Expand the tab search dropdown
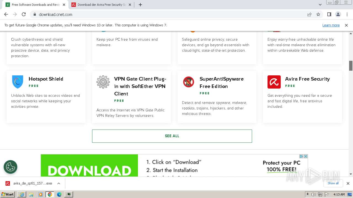The image size is (353, 198). click(x=320, y=5)
